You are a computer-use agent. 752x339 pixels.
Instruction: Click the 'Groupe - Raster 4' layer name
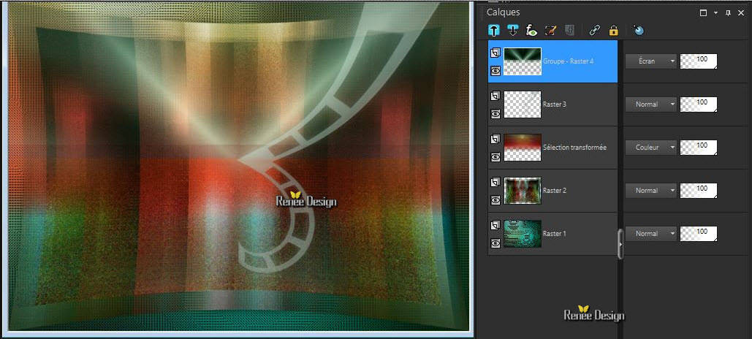[x=569, y=61]
